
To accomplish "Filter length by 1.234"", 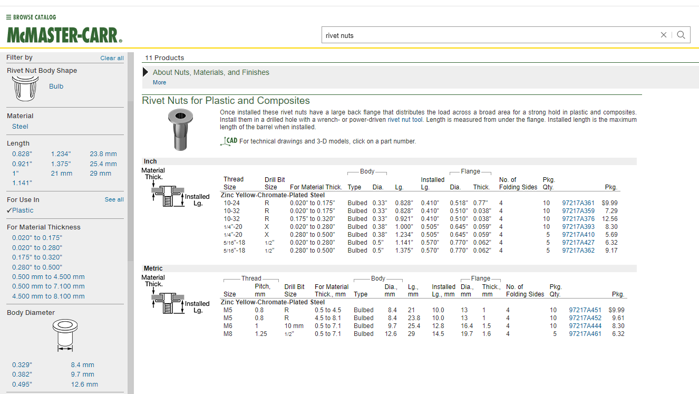I will click(x=61, y=154).
